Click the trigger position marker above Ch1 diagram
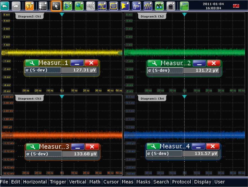 coord(62,14)
